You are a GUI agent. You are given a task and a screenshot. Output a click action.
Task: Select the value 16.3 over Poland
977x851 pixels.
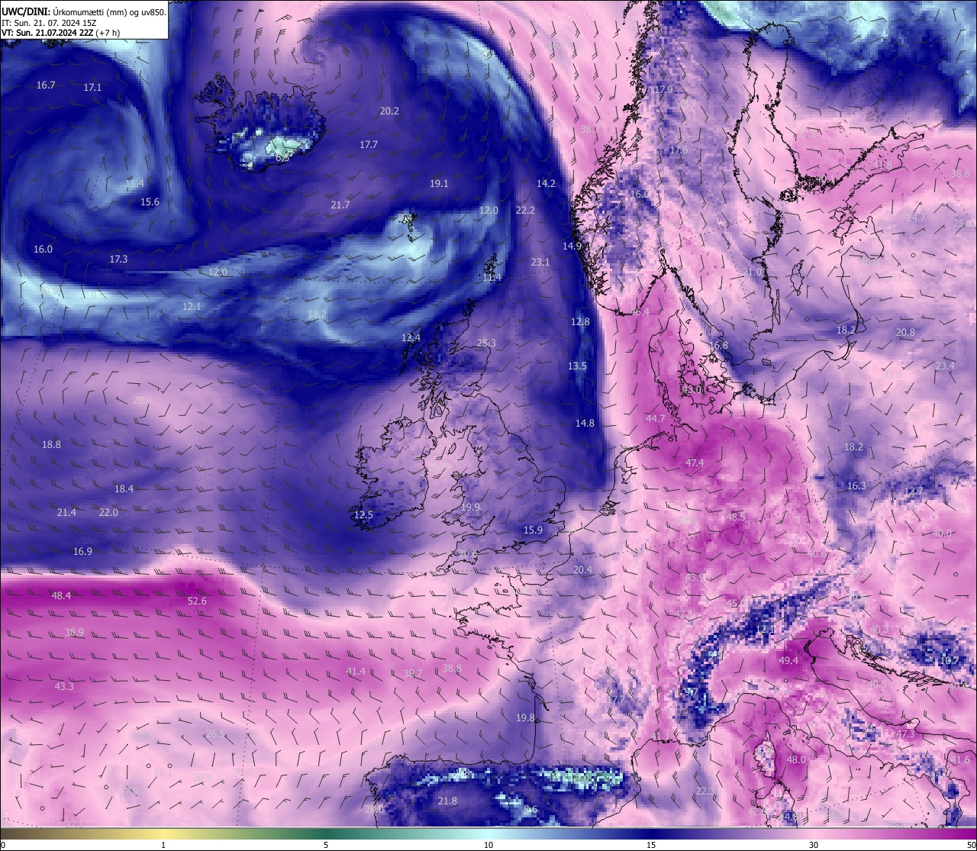pos(856,486)
